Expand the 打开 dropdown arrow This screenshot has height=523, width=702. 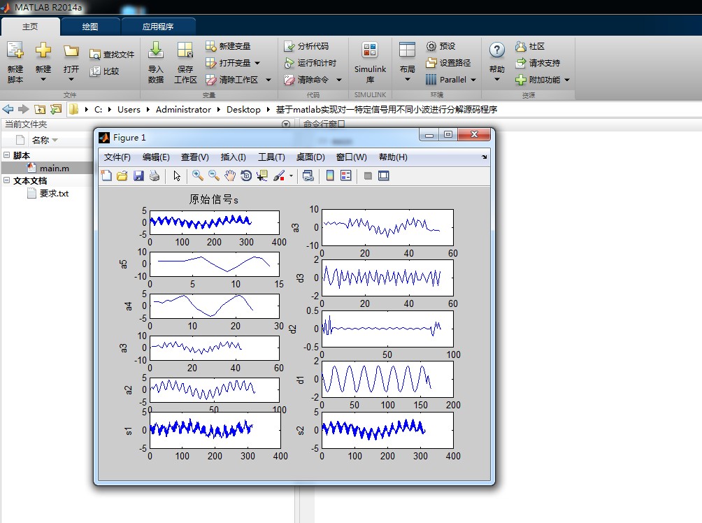point(71,79)
